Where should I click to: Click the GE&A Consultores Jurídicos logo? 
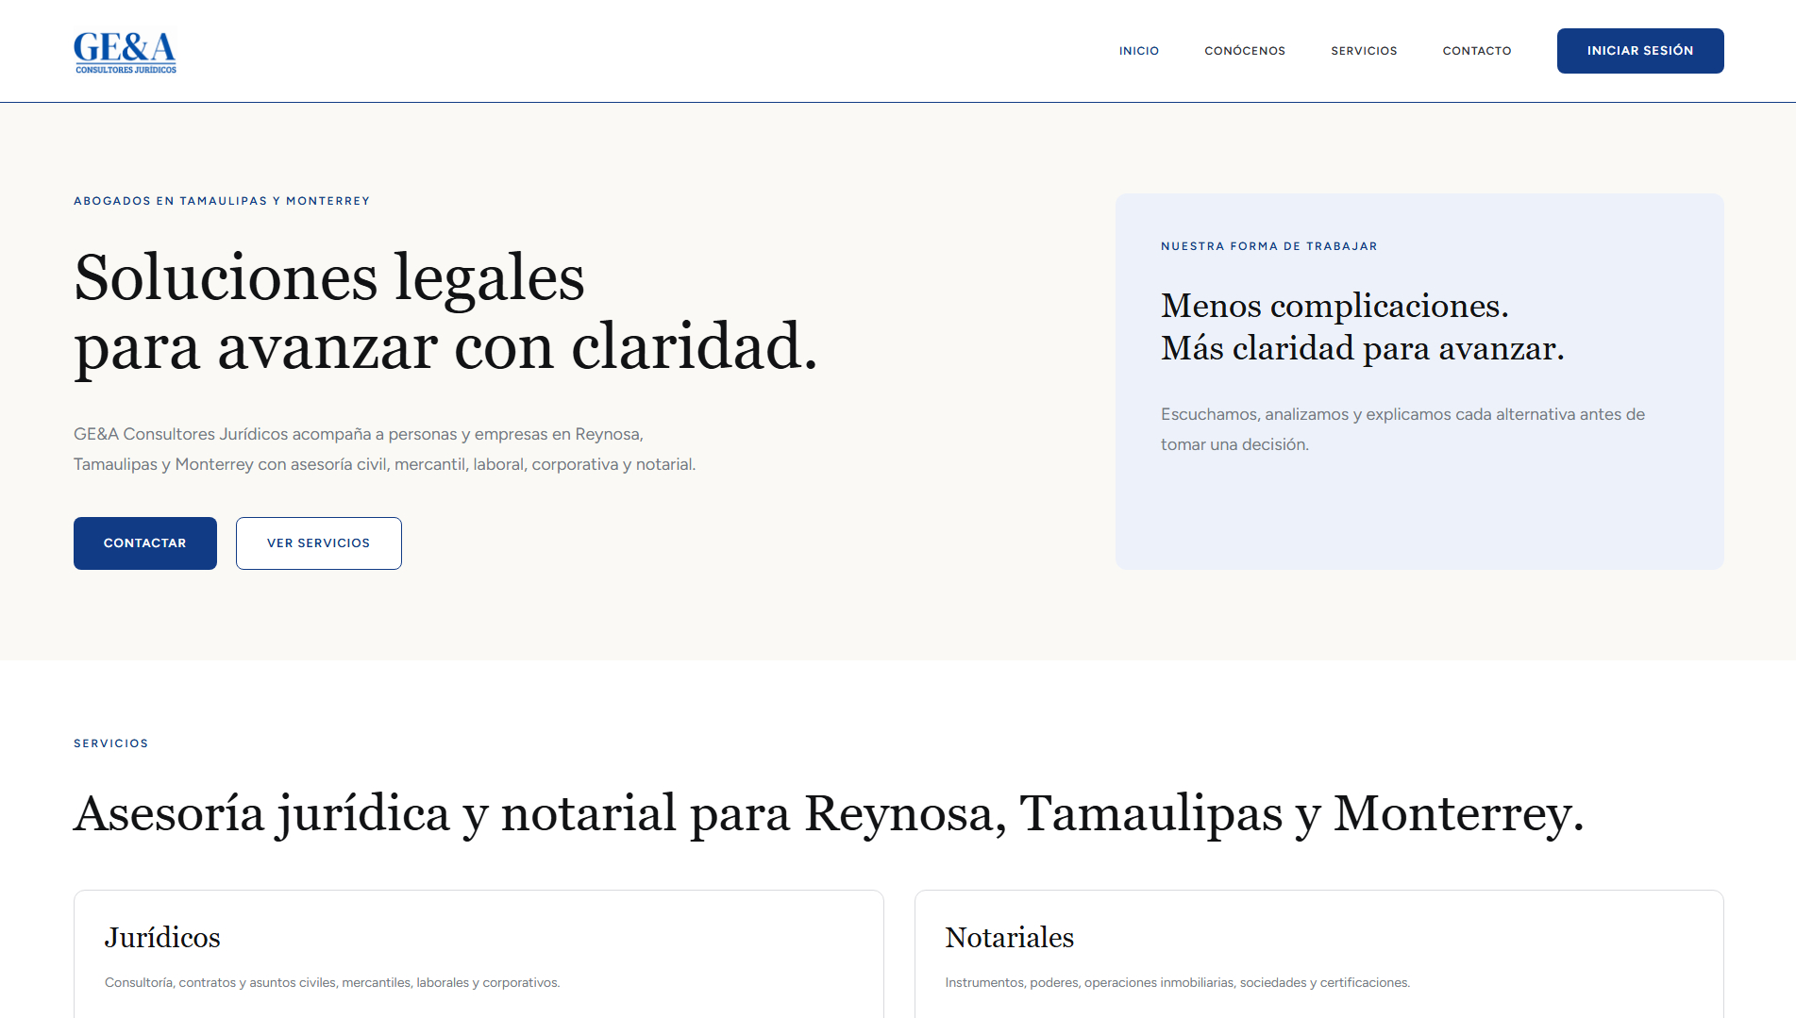tap(126, 52)
